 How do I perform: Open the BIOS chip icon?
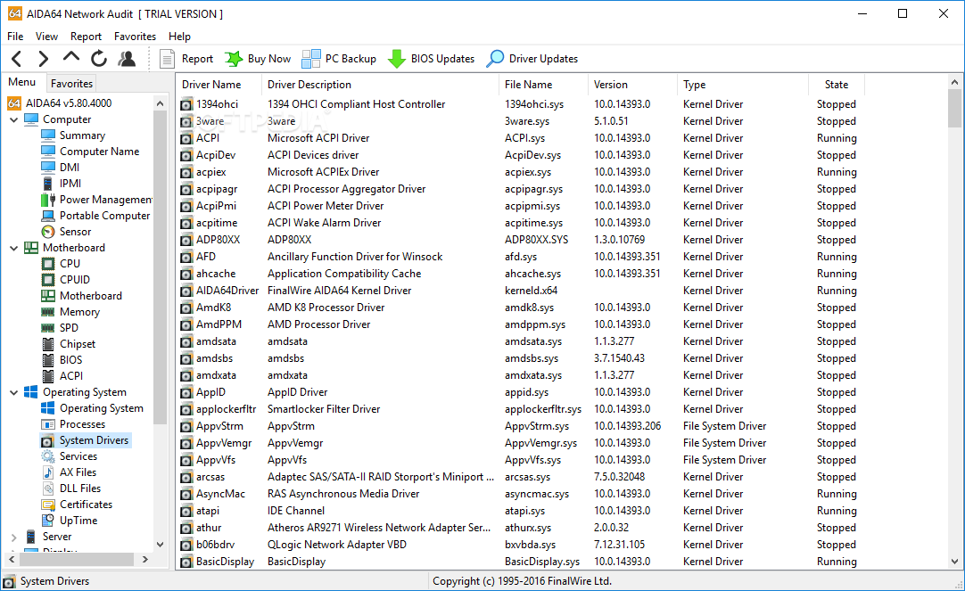(x=48, y=360)
